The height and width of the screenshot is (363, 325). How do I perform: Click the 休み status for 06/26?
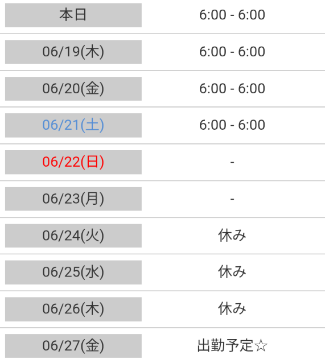tap(232, 309)
